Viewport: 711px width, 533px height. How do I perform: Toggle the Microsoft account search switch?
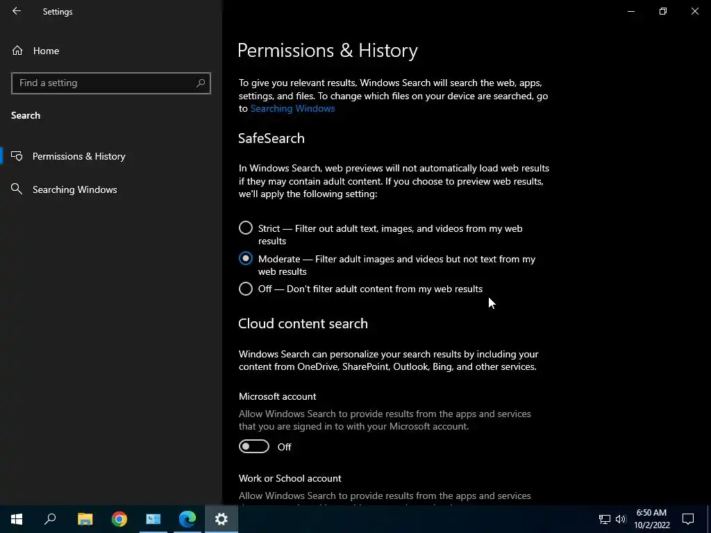pyautogui.click(x=254, y=446)
